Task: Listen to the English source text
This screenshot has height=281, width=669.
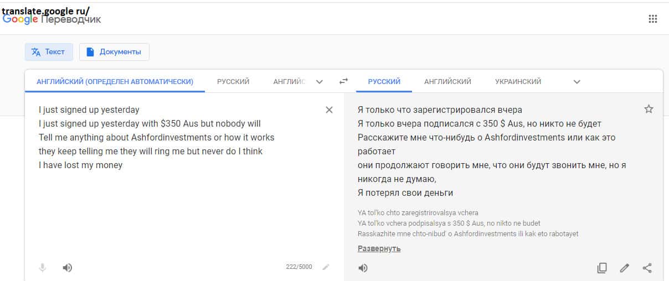Action: [x=67, y=268]
